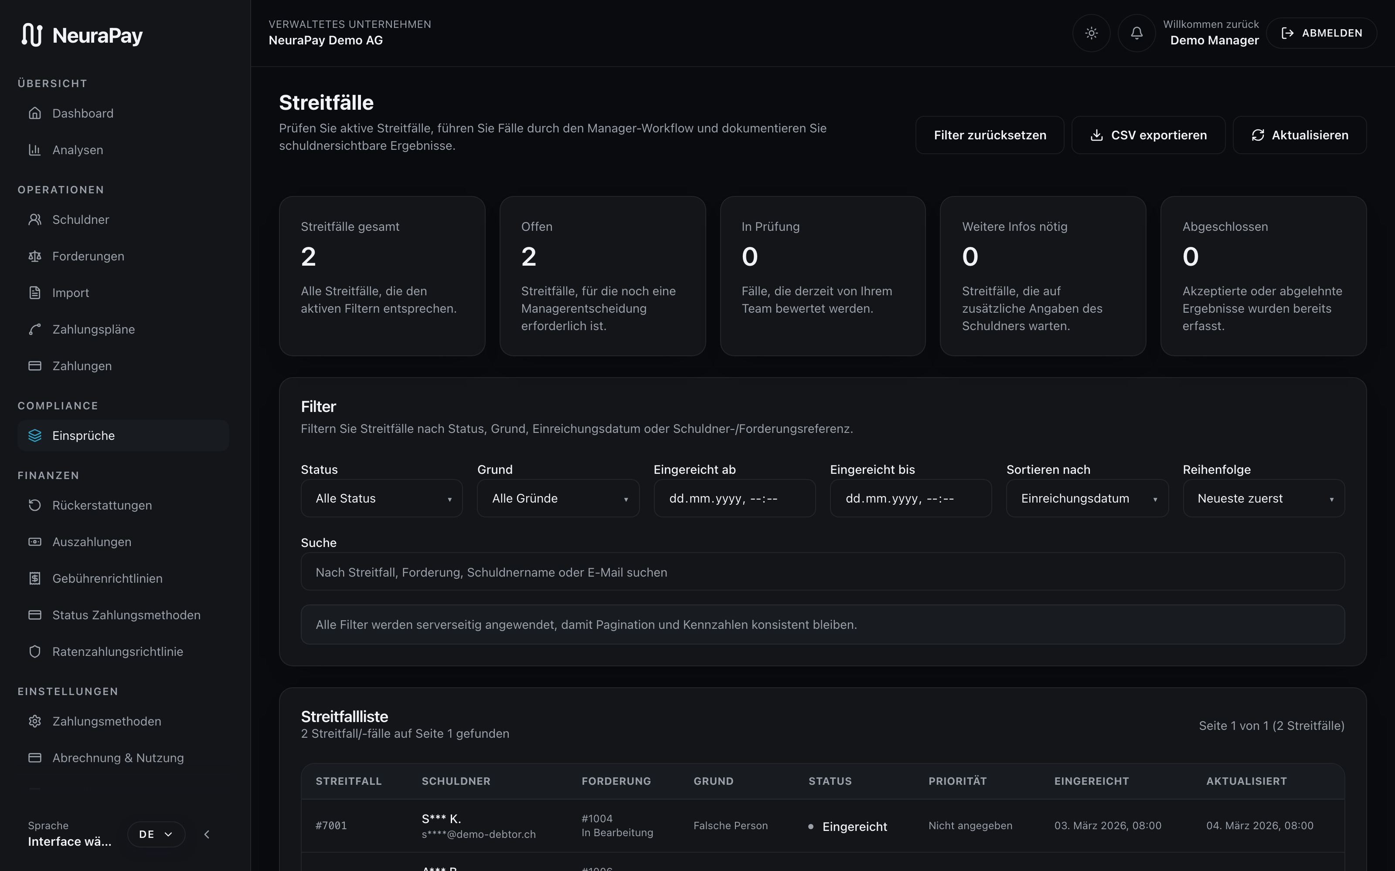Click the Abmelden button

click(1321, 34)
